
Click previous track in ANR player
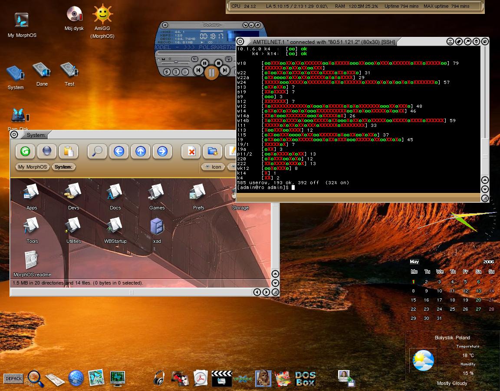click(198, 70)
